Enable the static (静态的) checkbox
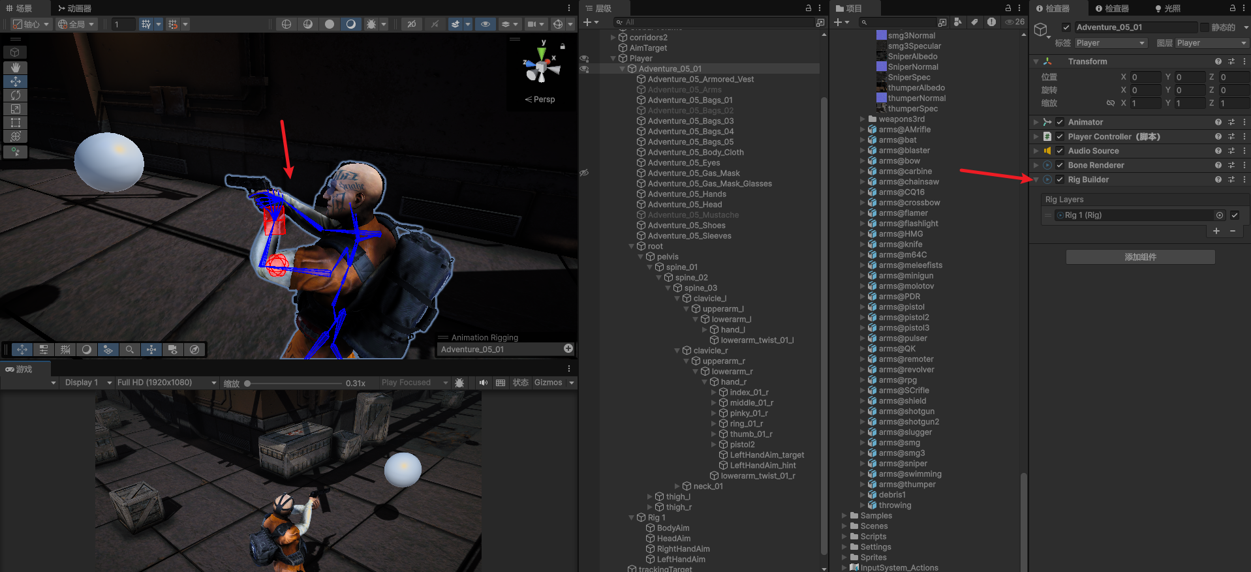Screen dimensions: 1251x572 coord(1205,27)
